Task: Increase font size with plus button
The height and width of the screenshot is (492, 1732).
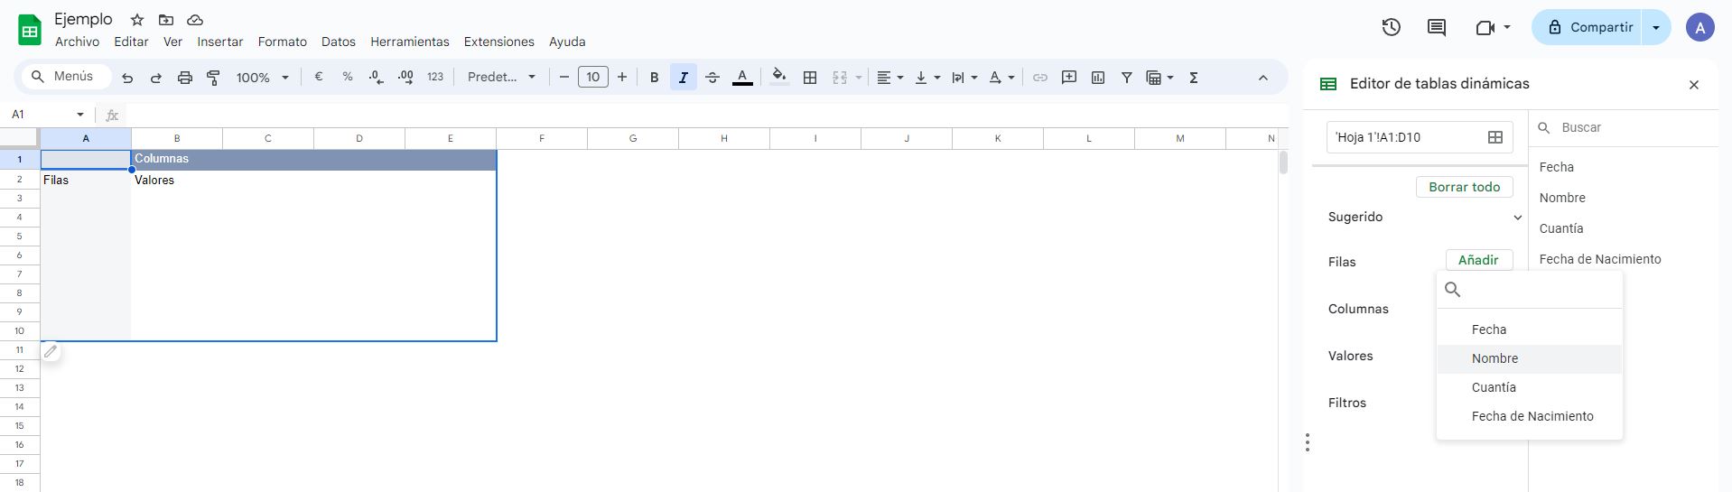Action: coord(622,77)
